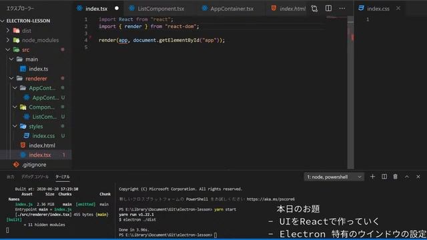427x240 pixels.
Task: Collapse the main folder
Action: pos(11,59)
